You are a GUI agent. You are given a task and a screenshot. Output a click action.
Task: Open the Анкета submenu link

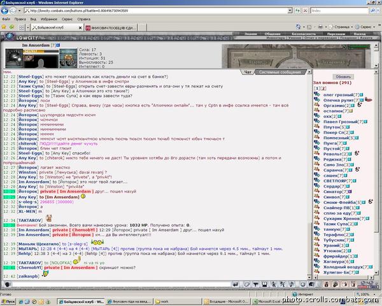[x=366, y=38]
